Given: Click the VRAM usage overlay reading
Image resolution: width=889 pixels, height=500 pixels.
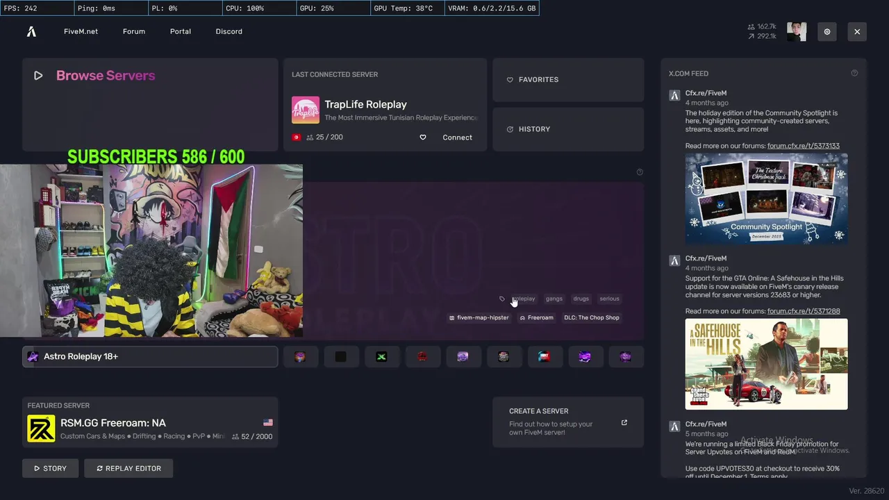Looking at the screenshot, I should click(x=492, y=8).
